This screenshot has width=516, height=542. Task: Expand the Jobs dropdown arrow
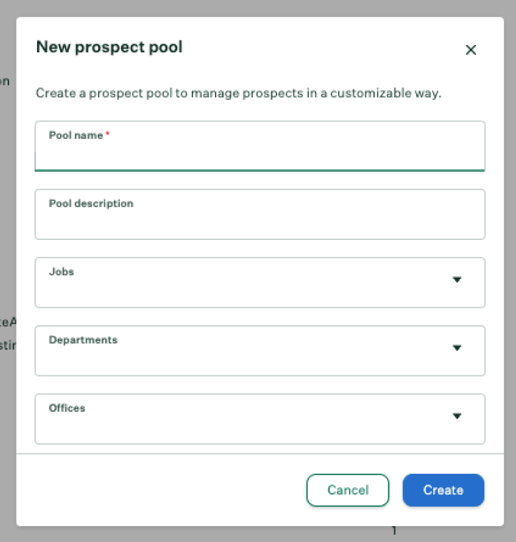click(x=457, y=280)
